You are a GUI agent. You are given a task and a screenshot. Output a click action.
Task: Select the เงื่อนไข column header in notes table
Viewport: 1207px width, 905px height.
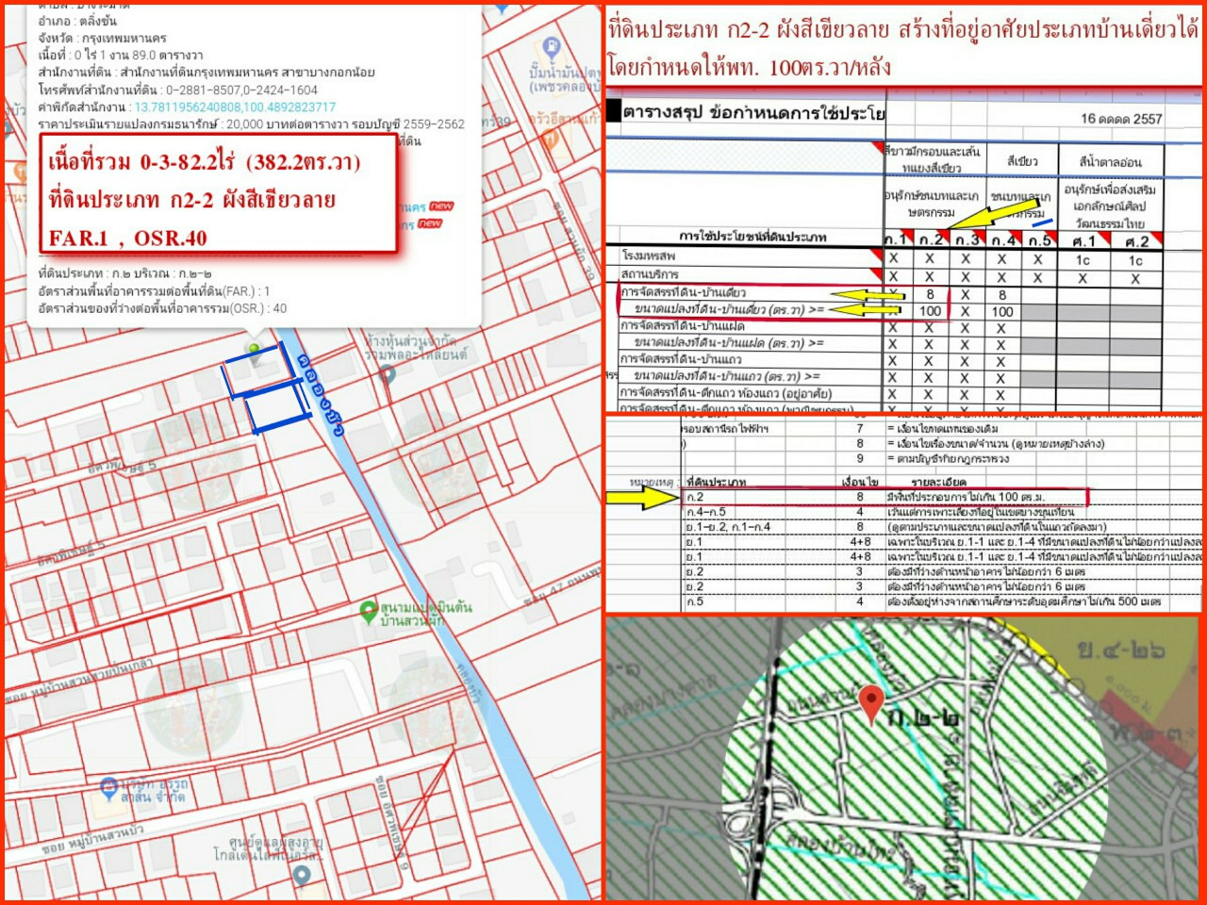(x=859, y=482)
